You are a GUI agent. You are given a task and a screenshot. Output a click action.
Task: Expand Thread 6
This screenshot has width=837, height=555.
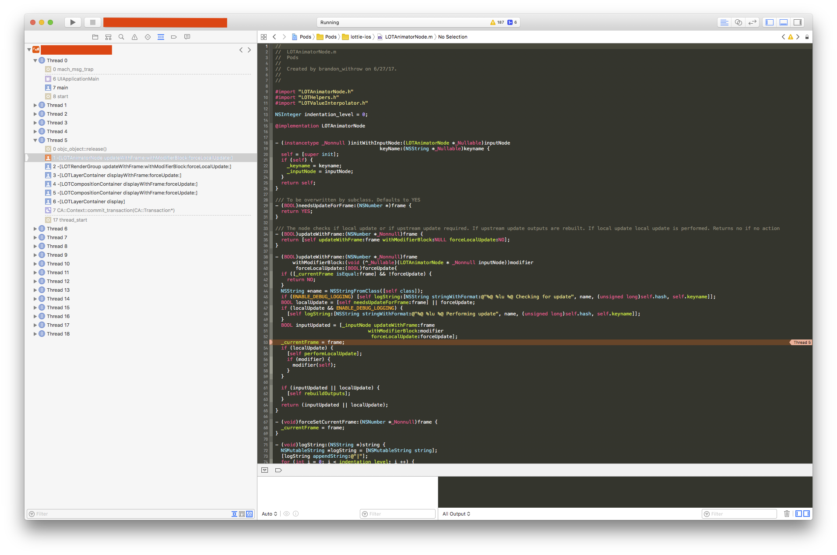click(x=35, y=229)
